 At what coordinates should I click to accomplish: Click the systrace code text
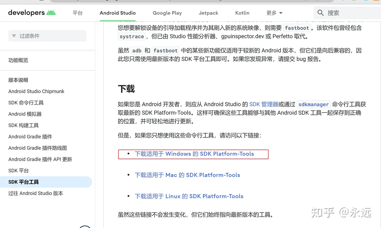(x=132, y=37)
